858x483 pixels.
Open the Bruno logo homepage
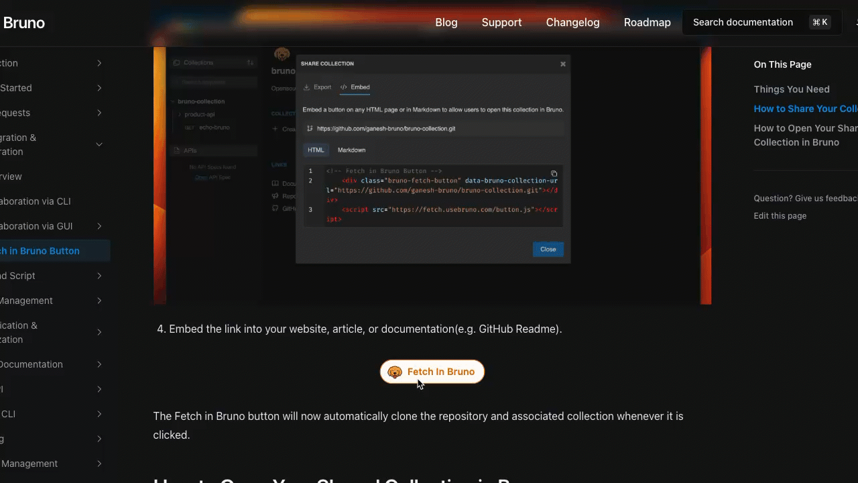point(23,22)
